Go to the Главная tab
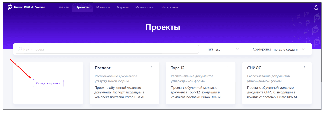325x113 pixels. (63, 7)
